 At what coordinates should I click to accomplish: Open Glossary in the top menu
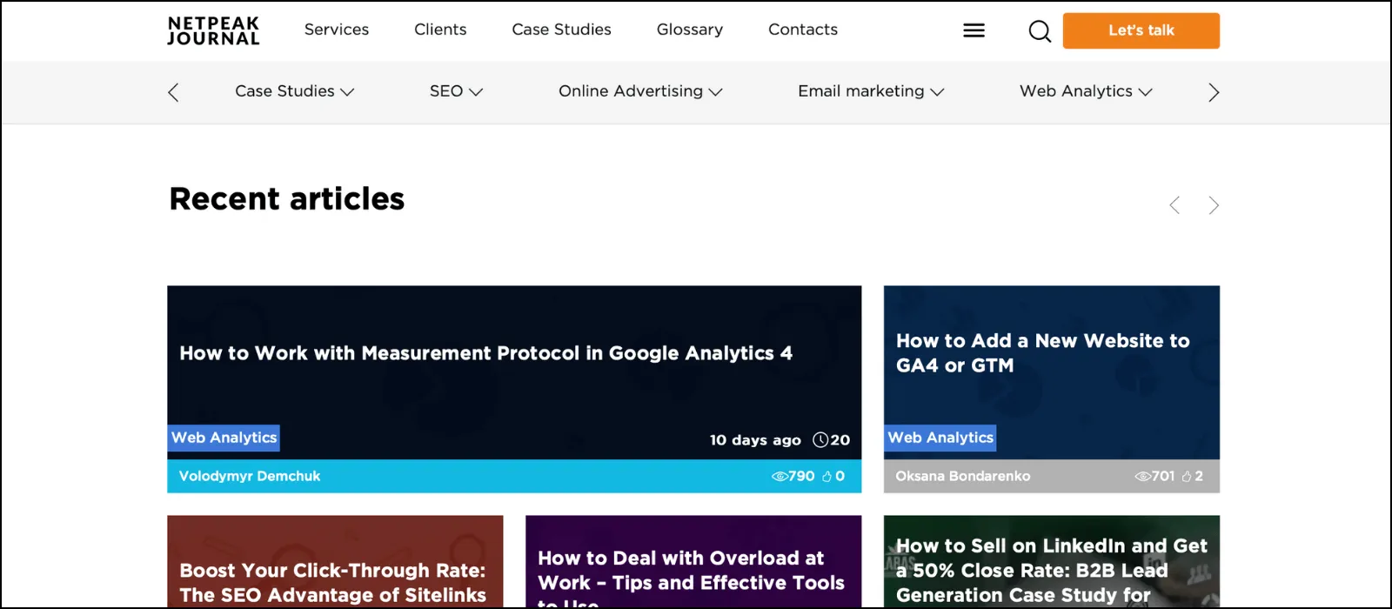(x=690, y=30)
